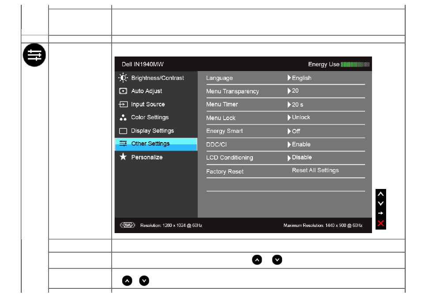Image resolution: width=421 pixels, height=298 pixels.
Task: Click the up button in the last table row
Action: pyautogui.click(x=127, y=281)
